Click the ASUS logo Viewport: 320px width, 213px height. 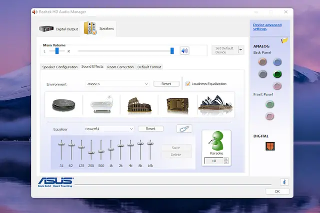pyautogui.click(x=55, y=182)
